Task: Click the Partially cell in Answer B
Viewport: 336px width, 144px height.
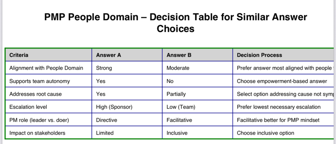Action: [x=176, y=94]
